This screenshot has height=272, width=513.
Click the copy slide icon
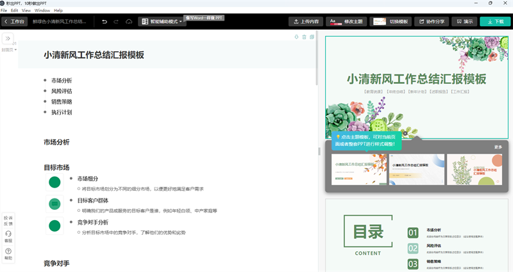pyautogui.click(x=312, y=37)
